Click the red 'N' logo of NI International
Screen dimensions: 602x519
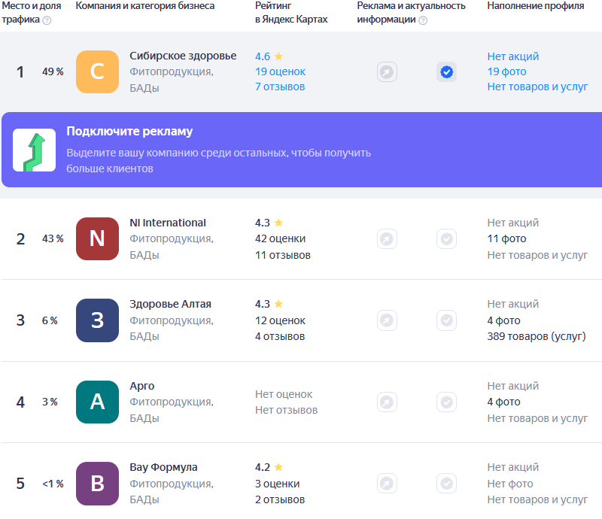pyautogui.click(x=97, y=238)
